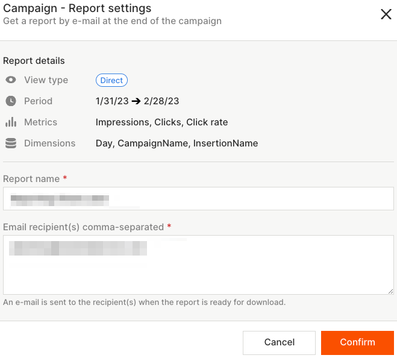
Task: Click the View type label text
Action: coord(46,80)
